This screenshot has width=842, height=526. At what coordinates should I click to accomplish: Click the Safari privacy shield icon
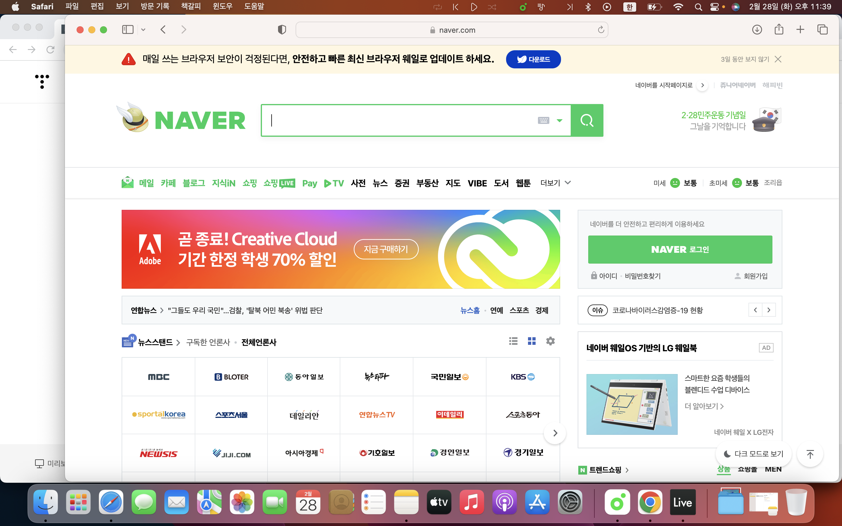click(282, 30)
